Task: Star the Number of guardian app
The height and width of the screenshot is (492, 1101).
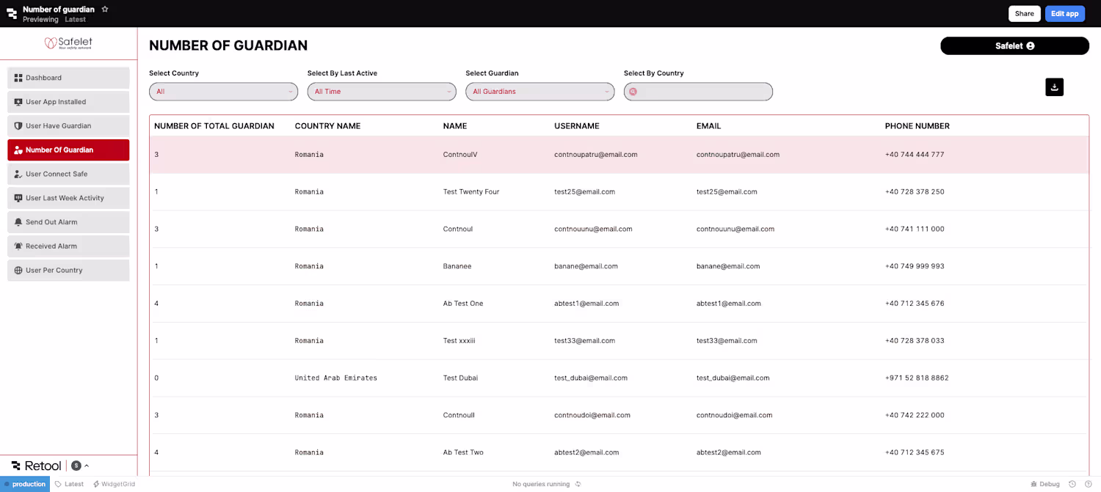Action: [105, 9]
